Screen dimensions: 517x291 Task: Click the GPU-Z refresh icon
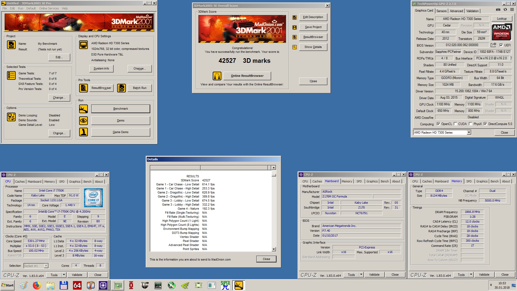click(505, 9)
